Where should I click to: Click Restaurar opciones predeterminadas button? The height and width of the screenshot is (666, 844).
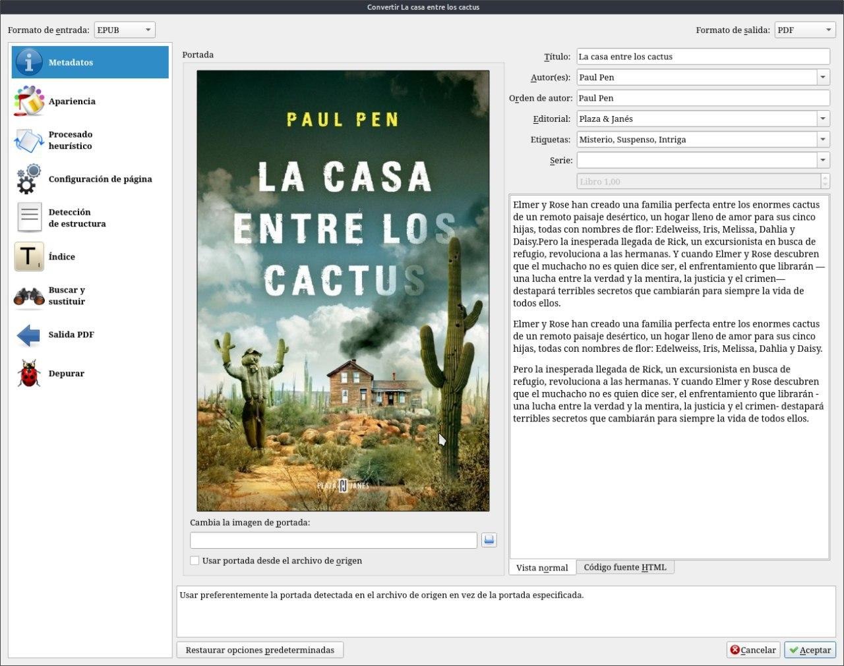(260, 650)
